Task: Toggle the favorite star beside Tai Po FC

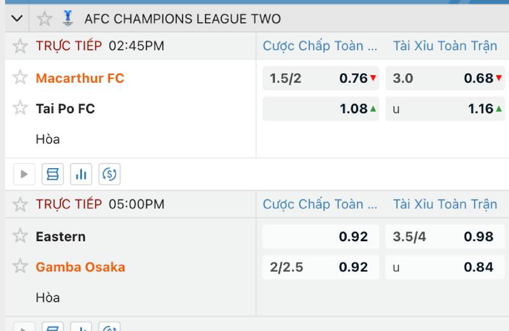Action: coord(20,108)
